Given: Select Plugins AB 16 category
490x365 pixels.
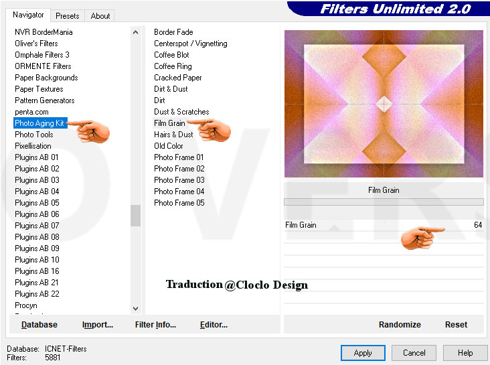Looking at the screenshot, I should click(x=37, y=271).
